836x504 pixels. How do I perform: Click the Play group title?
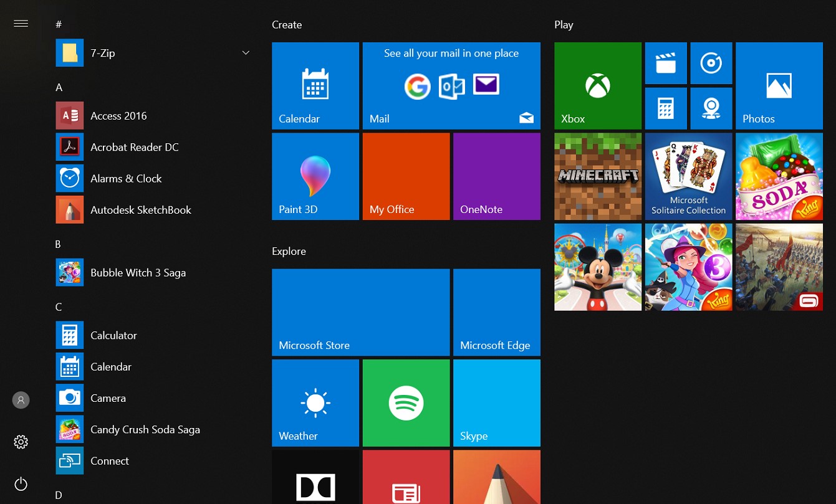click(564, 25)
